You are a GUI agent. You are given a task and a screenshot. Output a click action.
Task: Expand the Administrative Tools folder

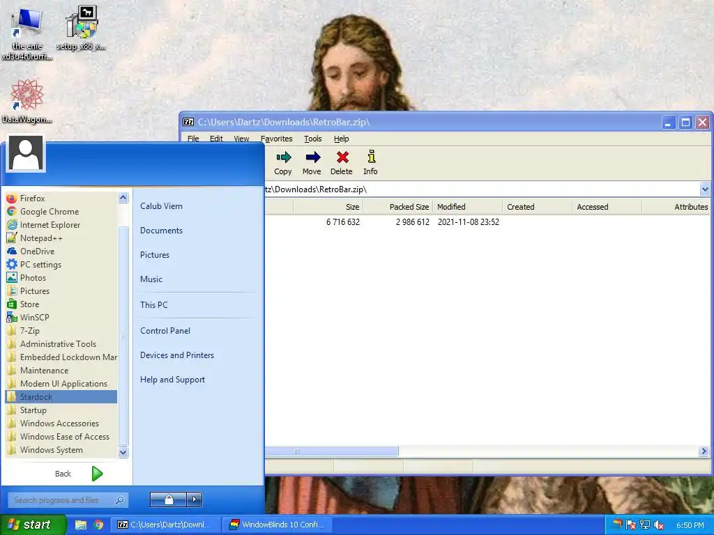tap(61, 343)
